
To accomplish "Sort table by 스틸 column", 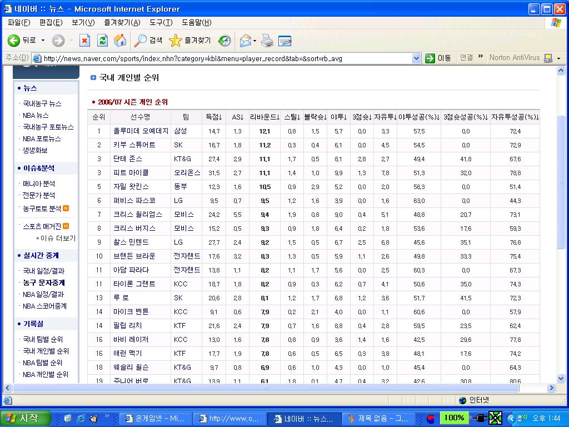I will (292, 117).
